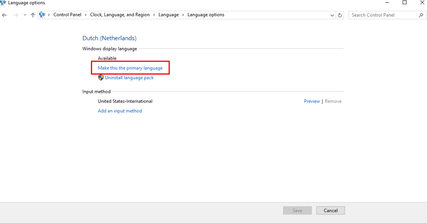Minimize the Language options window
The height and width of the screenshot is (223, 427).
[387, 3]
